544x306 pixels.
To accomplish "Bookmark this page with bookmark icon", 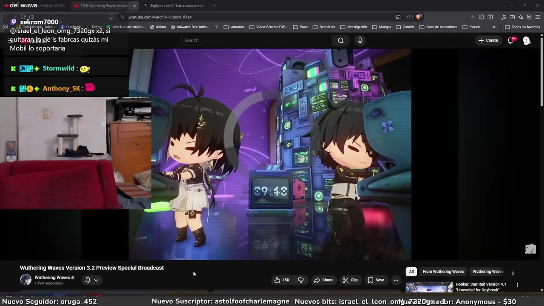I will 111,17.
